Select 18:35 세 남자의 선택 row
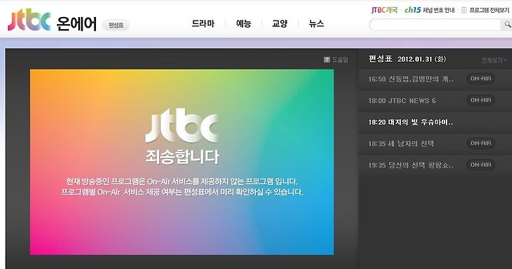 435,143
